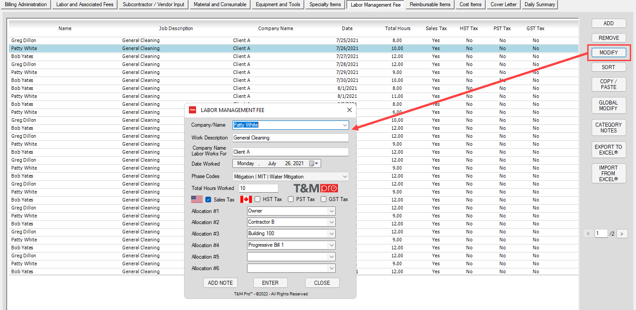
Task: Click the red T&M icon in dialog title bar
Action: pos(192,110)
